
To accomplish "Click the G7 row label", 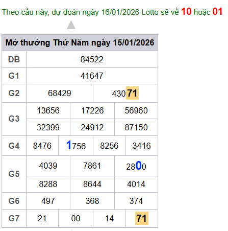I will coord(14,218).
